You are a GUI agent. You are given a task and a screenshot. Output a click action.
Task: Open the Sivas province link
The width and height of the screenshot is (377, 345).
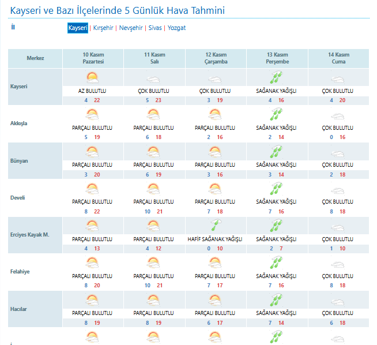155,28
